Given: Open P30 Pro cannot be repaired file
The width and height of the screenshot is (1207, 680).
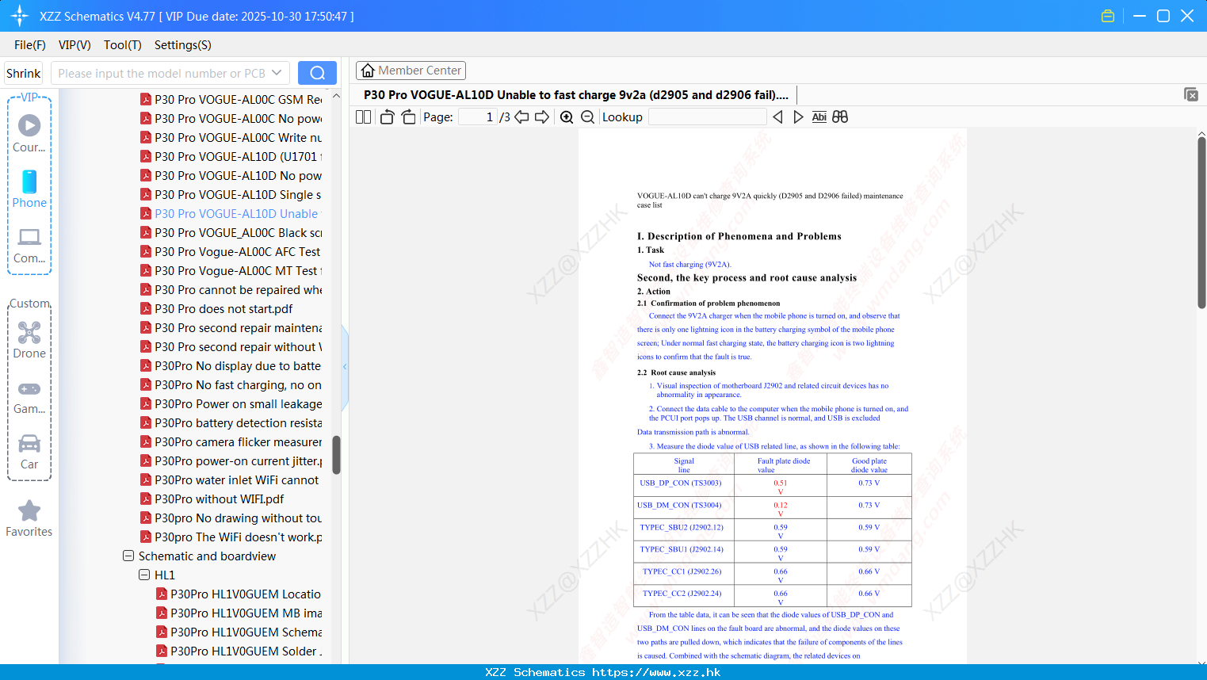Looking at the screenshot, I should pyautogui.click(x=231, y=289).
